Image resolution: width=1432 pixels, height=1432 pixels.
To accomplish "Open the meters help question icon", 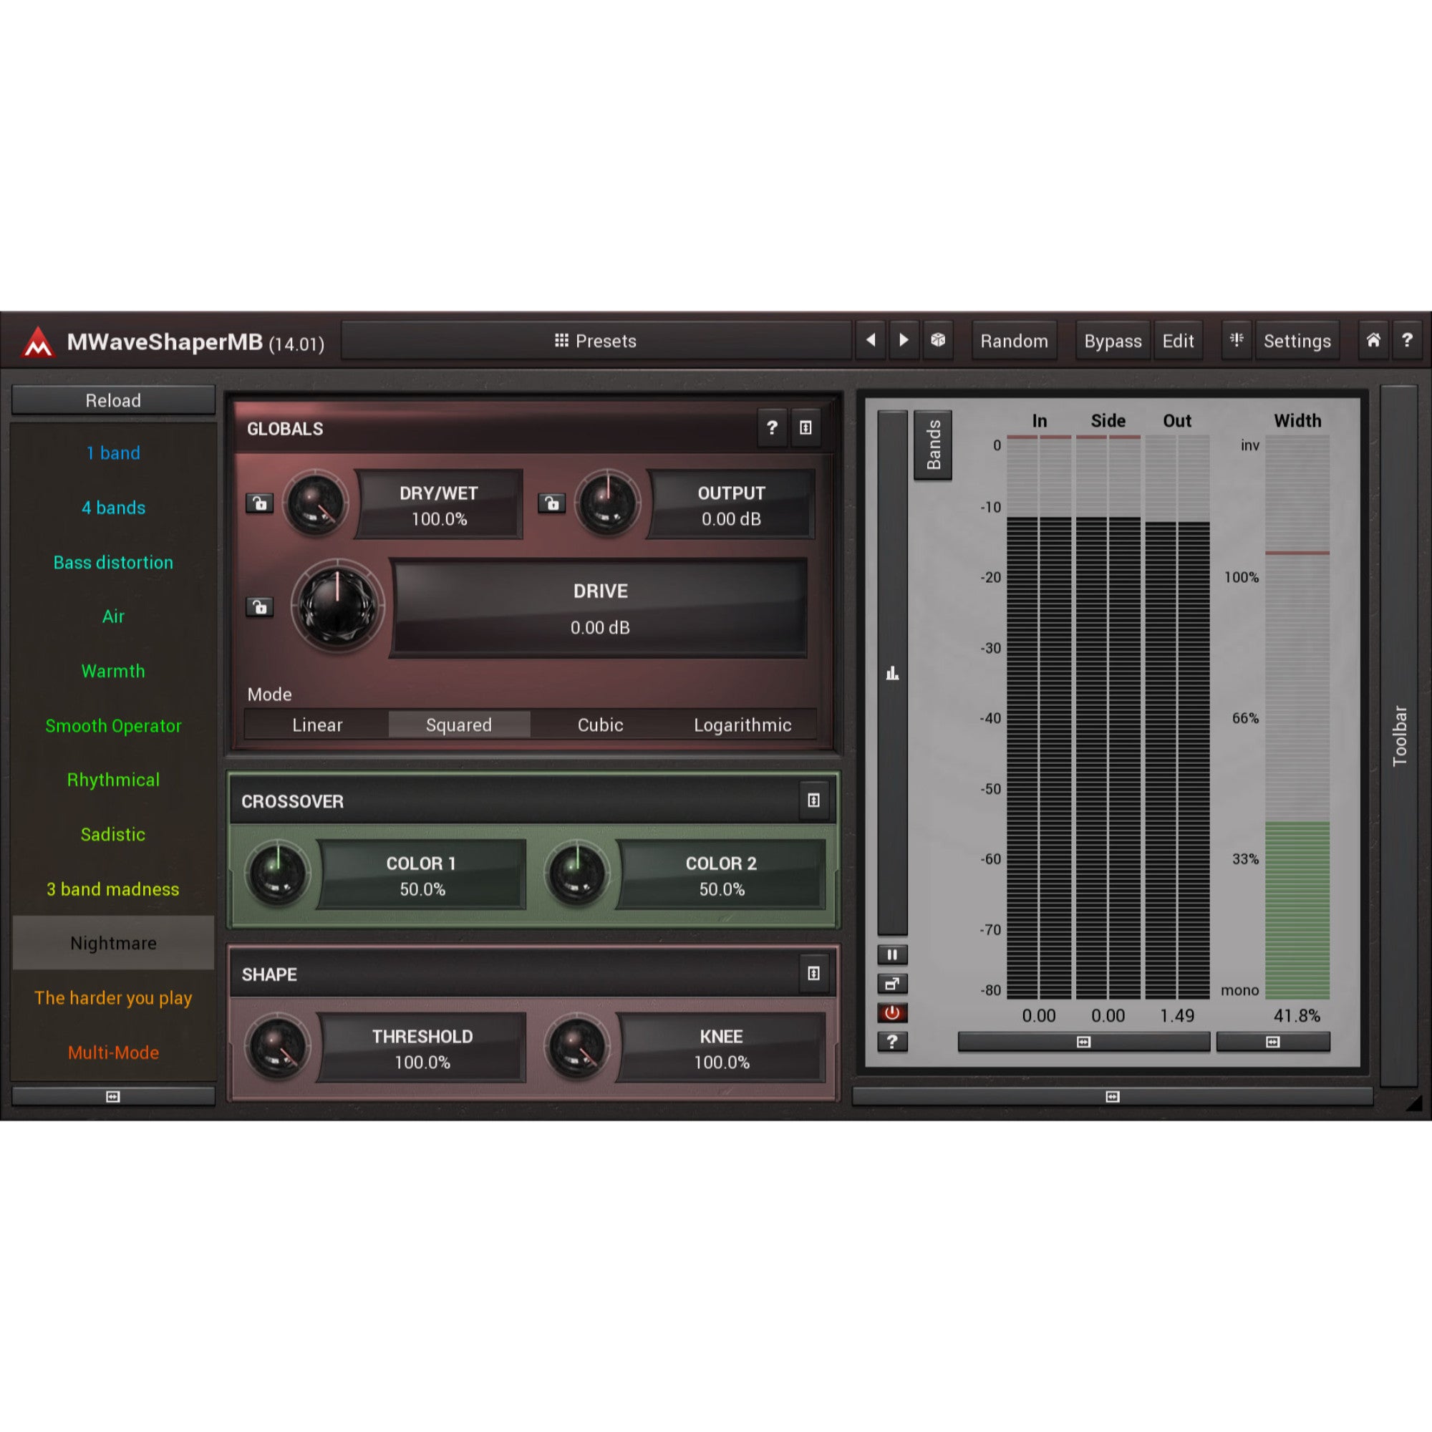I will click(x=892, y=1041).
